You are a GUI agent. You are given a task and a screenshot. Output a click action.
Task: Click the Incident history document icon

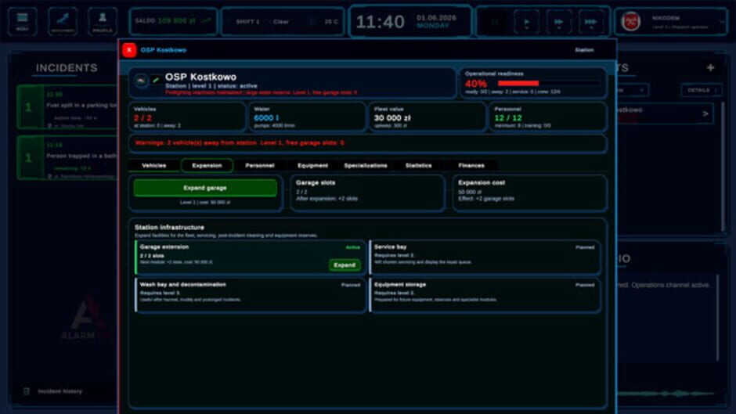[27, 391]
